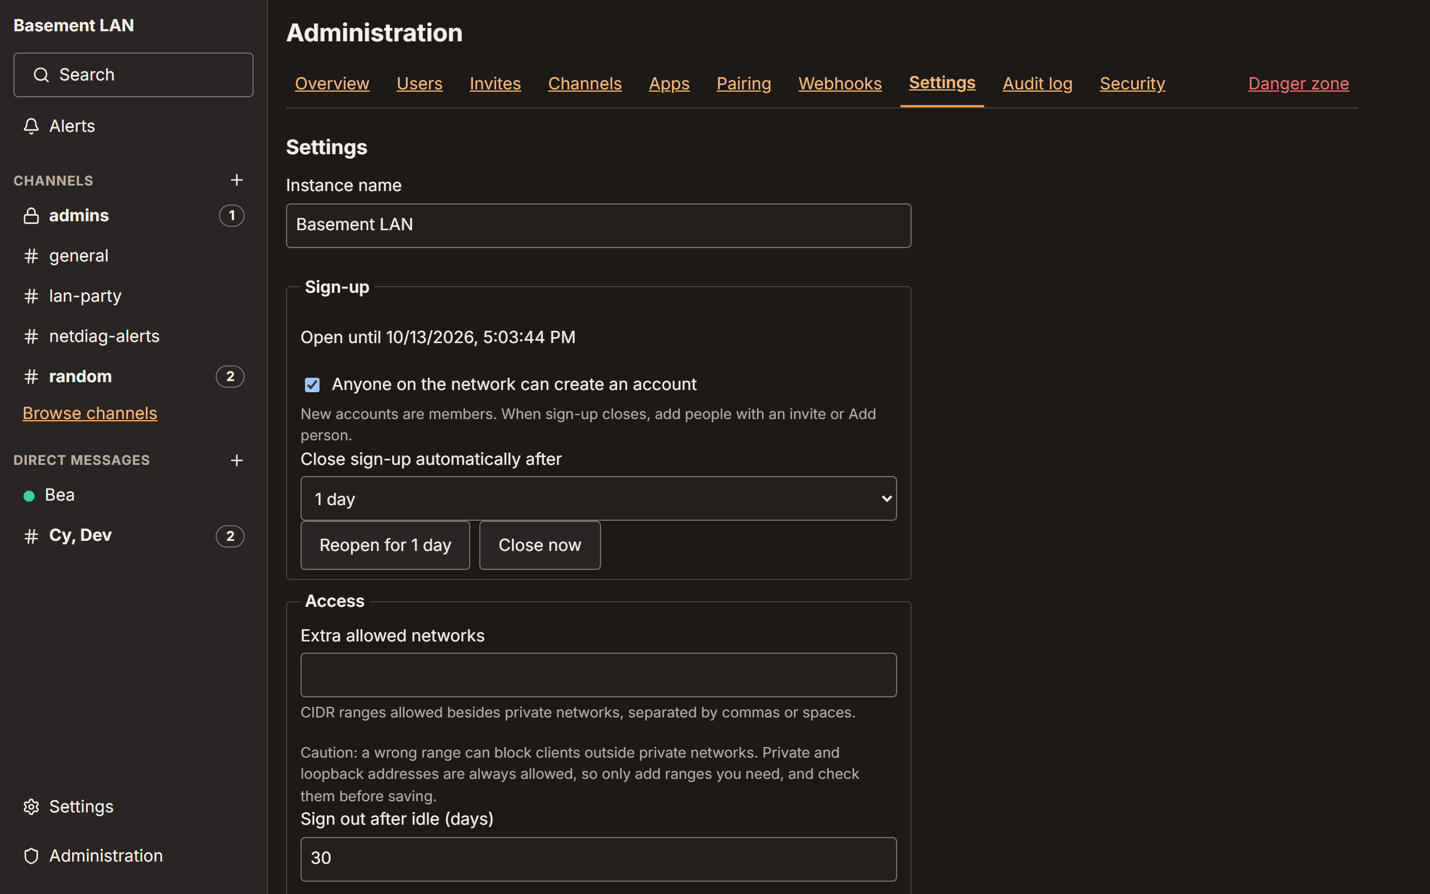This screenshot has height=894, width=1430.
Task: Focus the sidebar Search box
Action: click(133, 75)
